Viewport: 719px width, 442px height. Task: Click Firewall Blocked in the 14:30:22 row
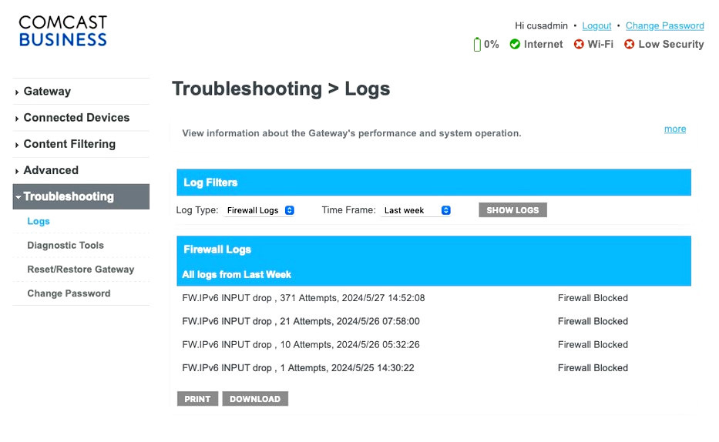tap(593, 368)
